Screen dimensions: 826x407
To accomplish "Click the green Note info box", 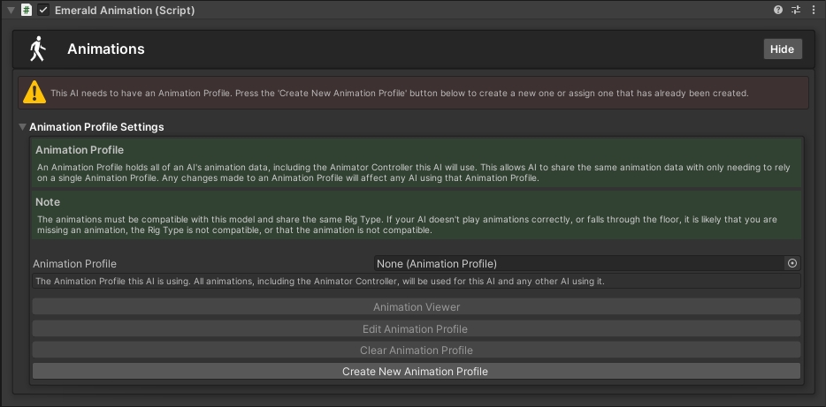I will (x=417, y=215).
